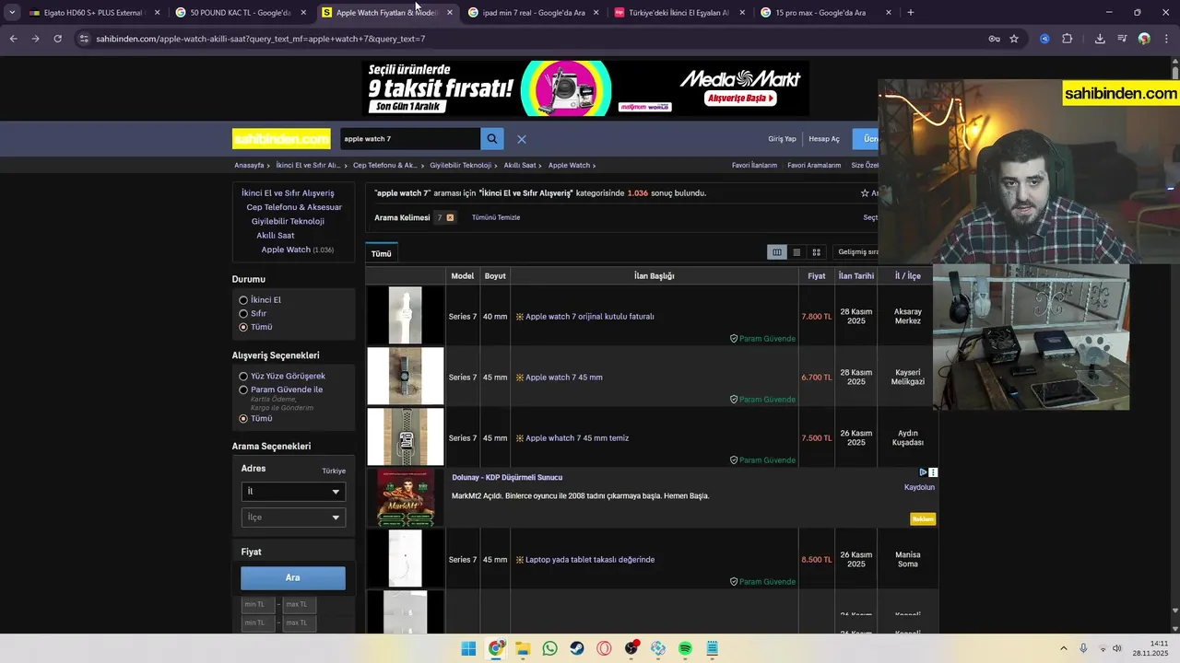
Task: Select Param Güvende ile option
Action: coord(243,390)
